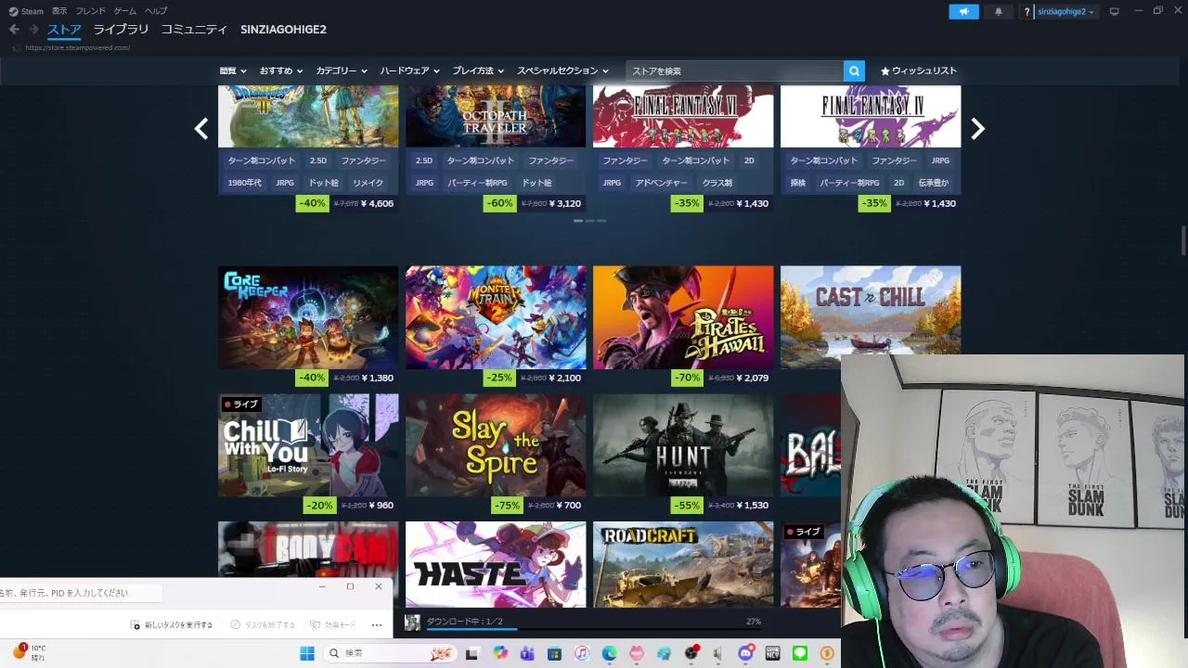Screen dimensions: 1188x668
Task: Show previous carousel page with left arrow
Action: (x=200, y=129)
